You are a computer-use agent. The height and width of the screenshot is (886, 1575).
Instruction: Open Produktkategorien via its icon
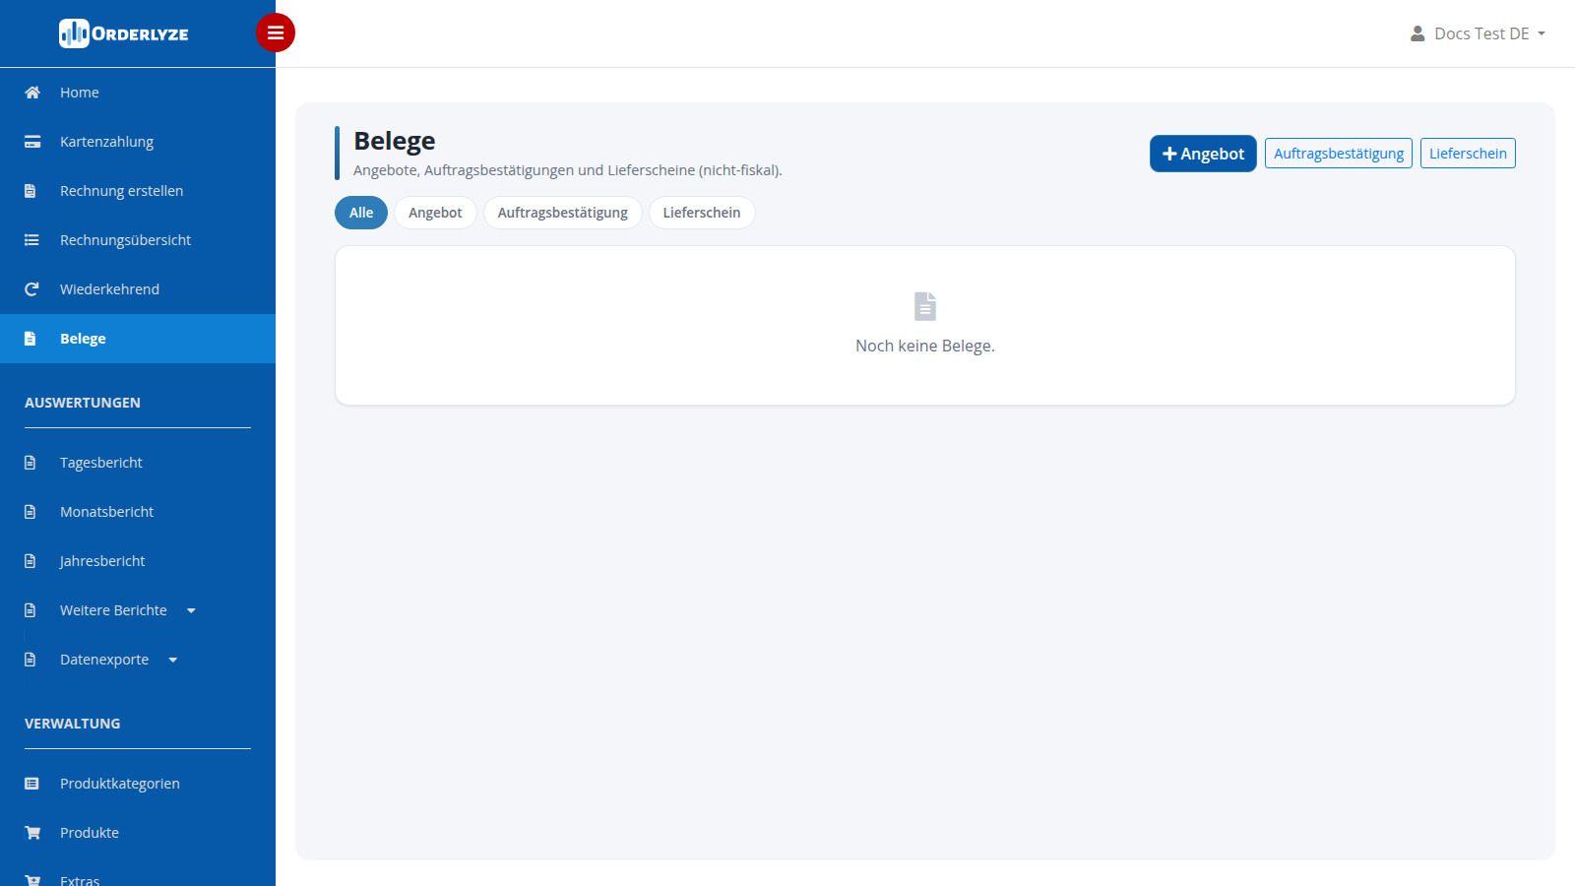click(31, 784)
